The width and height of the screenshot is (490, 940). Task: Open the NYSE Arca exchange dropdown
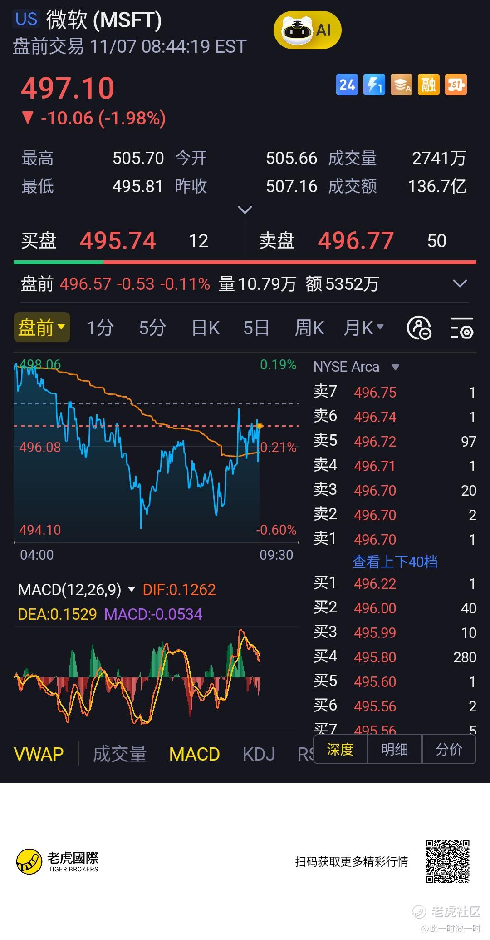point(356,367)
